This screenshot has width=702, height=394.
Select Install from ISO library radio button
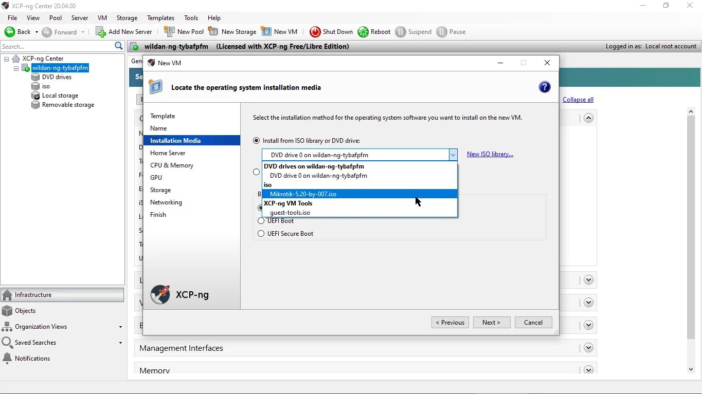click(x=257, y=141)
